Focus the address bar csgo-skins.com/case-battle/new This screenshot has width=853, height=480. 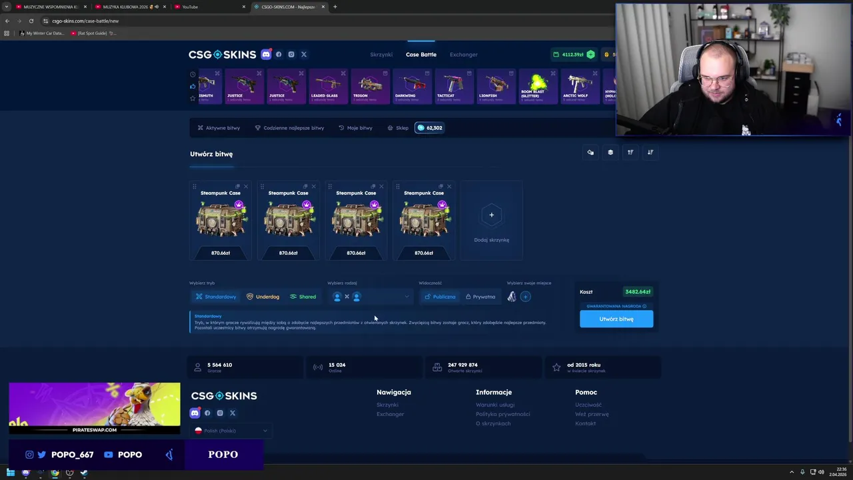coord(85,21)
